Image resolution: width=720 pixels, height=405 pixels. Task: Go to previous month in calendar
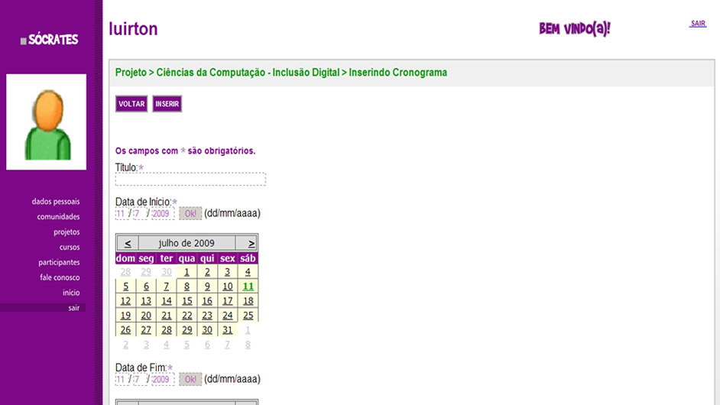pos(127,243)
